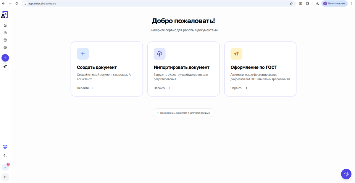Screen dimensions: 355x183
Task: Click the purple plus button in sidebar
Action: coord(5,58)
